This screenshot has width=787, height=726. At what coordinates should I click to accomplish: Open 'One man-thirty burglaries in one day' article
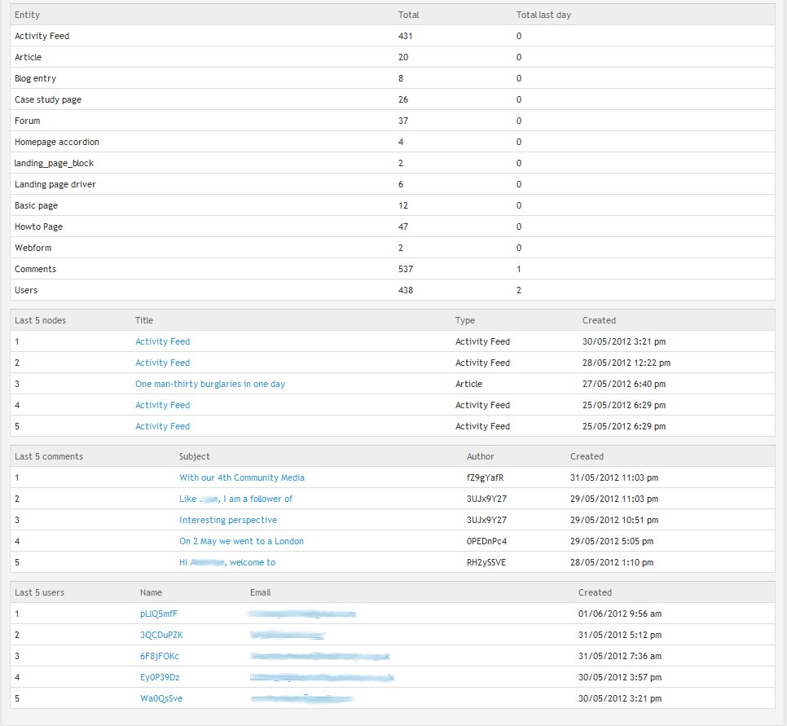210,384
